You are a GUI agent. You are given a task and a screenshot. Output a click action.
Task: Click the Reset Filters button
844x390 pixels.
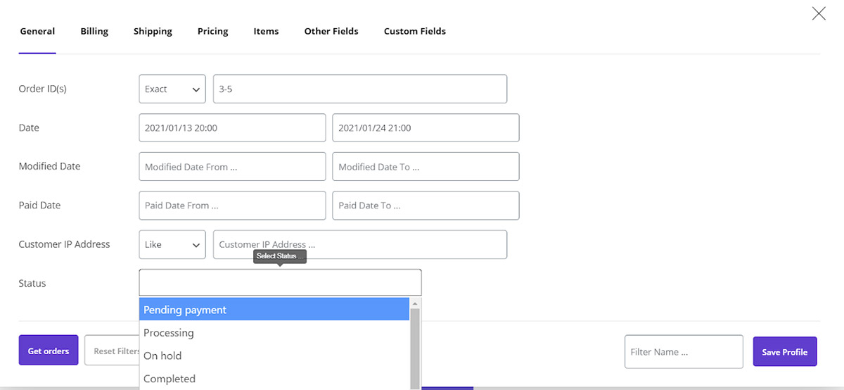113,351
